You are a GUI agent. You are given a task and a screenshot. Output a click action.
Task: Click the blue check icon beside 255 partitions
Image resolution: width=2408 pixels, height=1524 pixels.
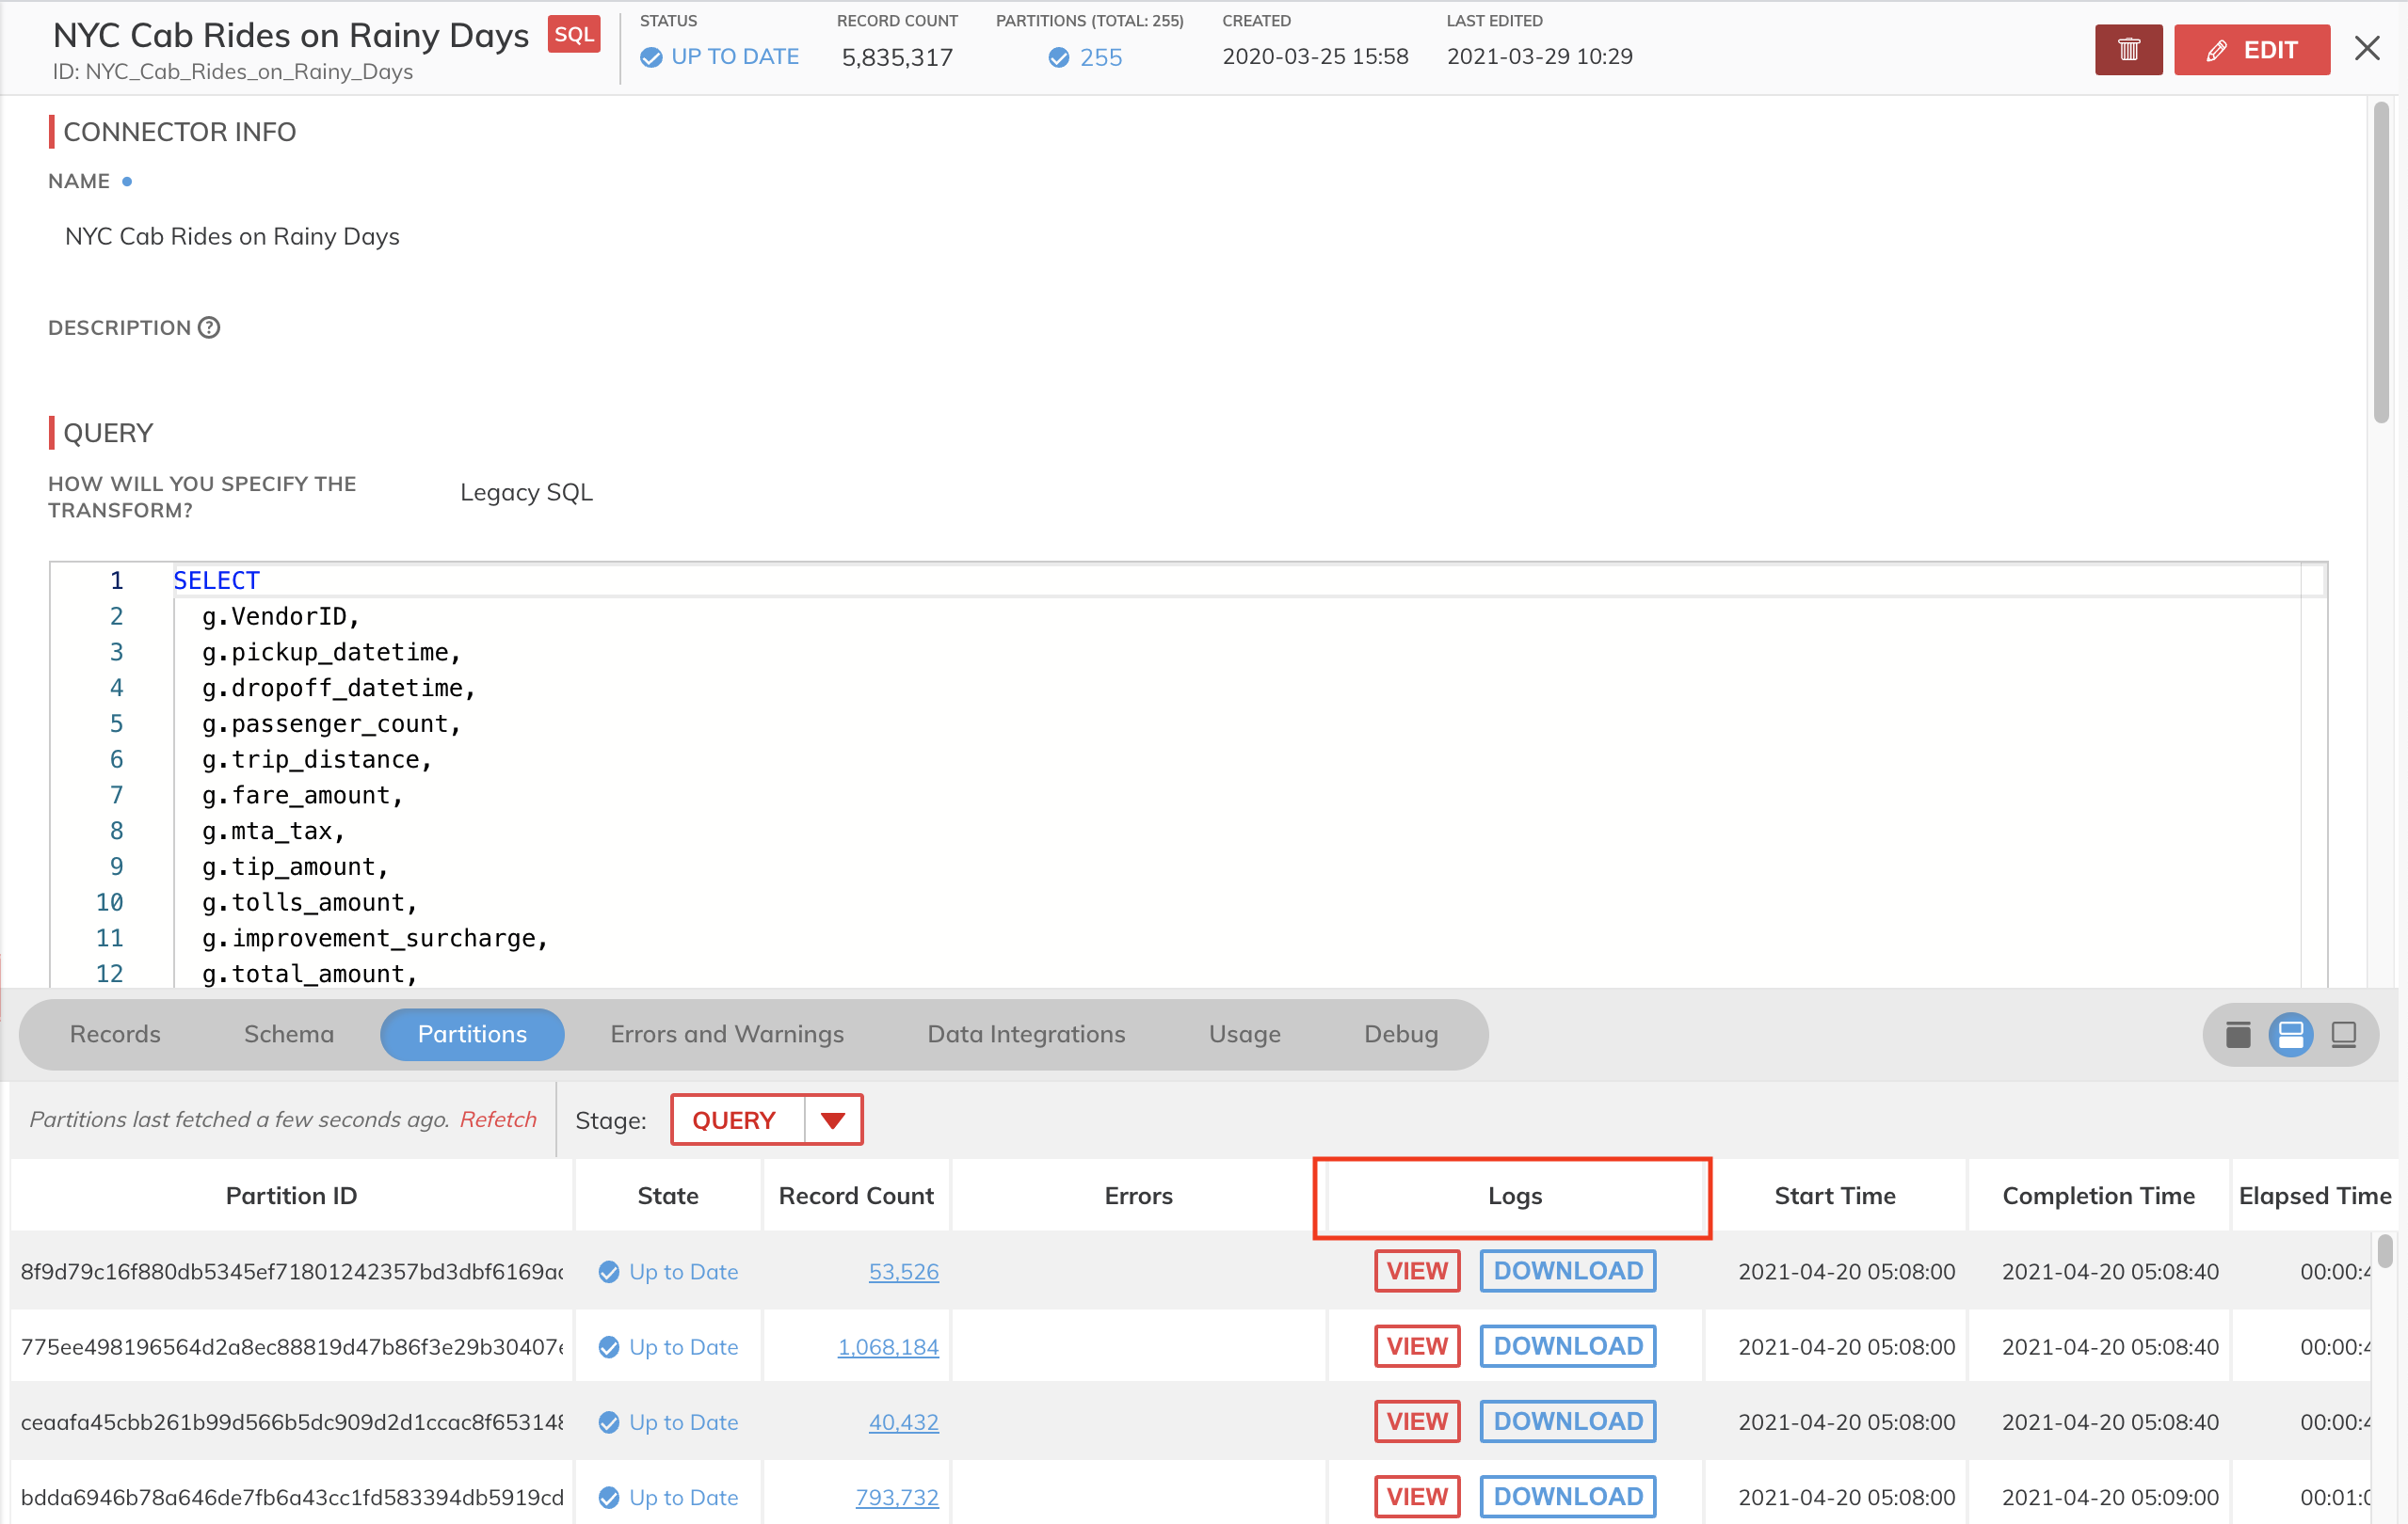coord(1058,58)
